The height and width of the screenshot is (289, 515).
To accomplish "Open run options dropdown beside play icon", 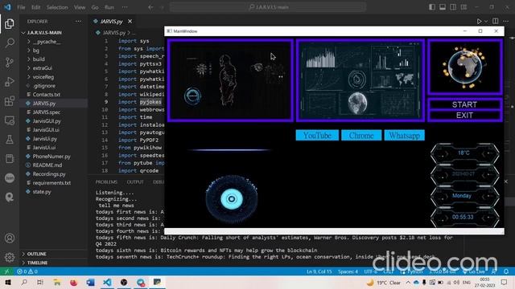I will click(x=486, y=22).
